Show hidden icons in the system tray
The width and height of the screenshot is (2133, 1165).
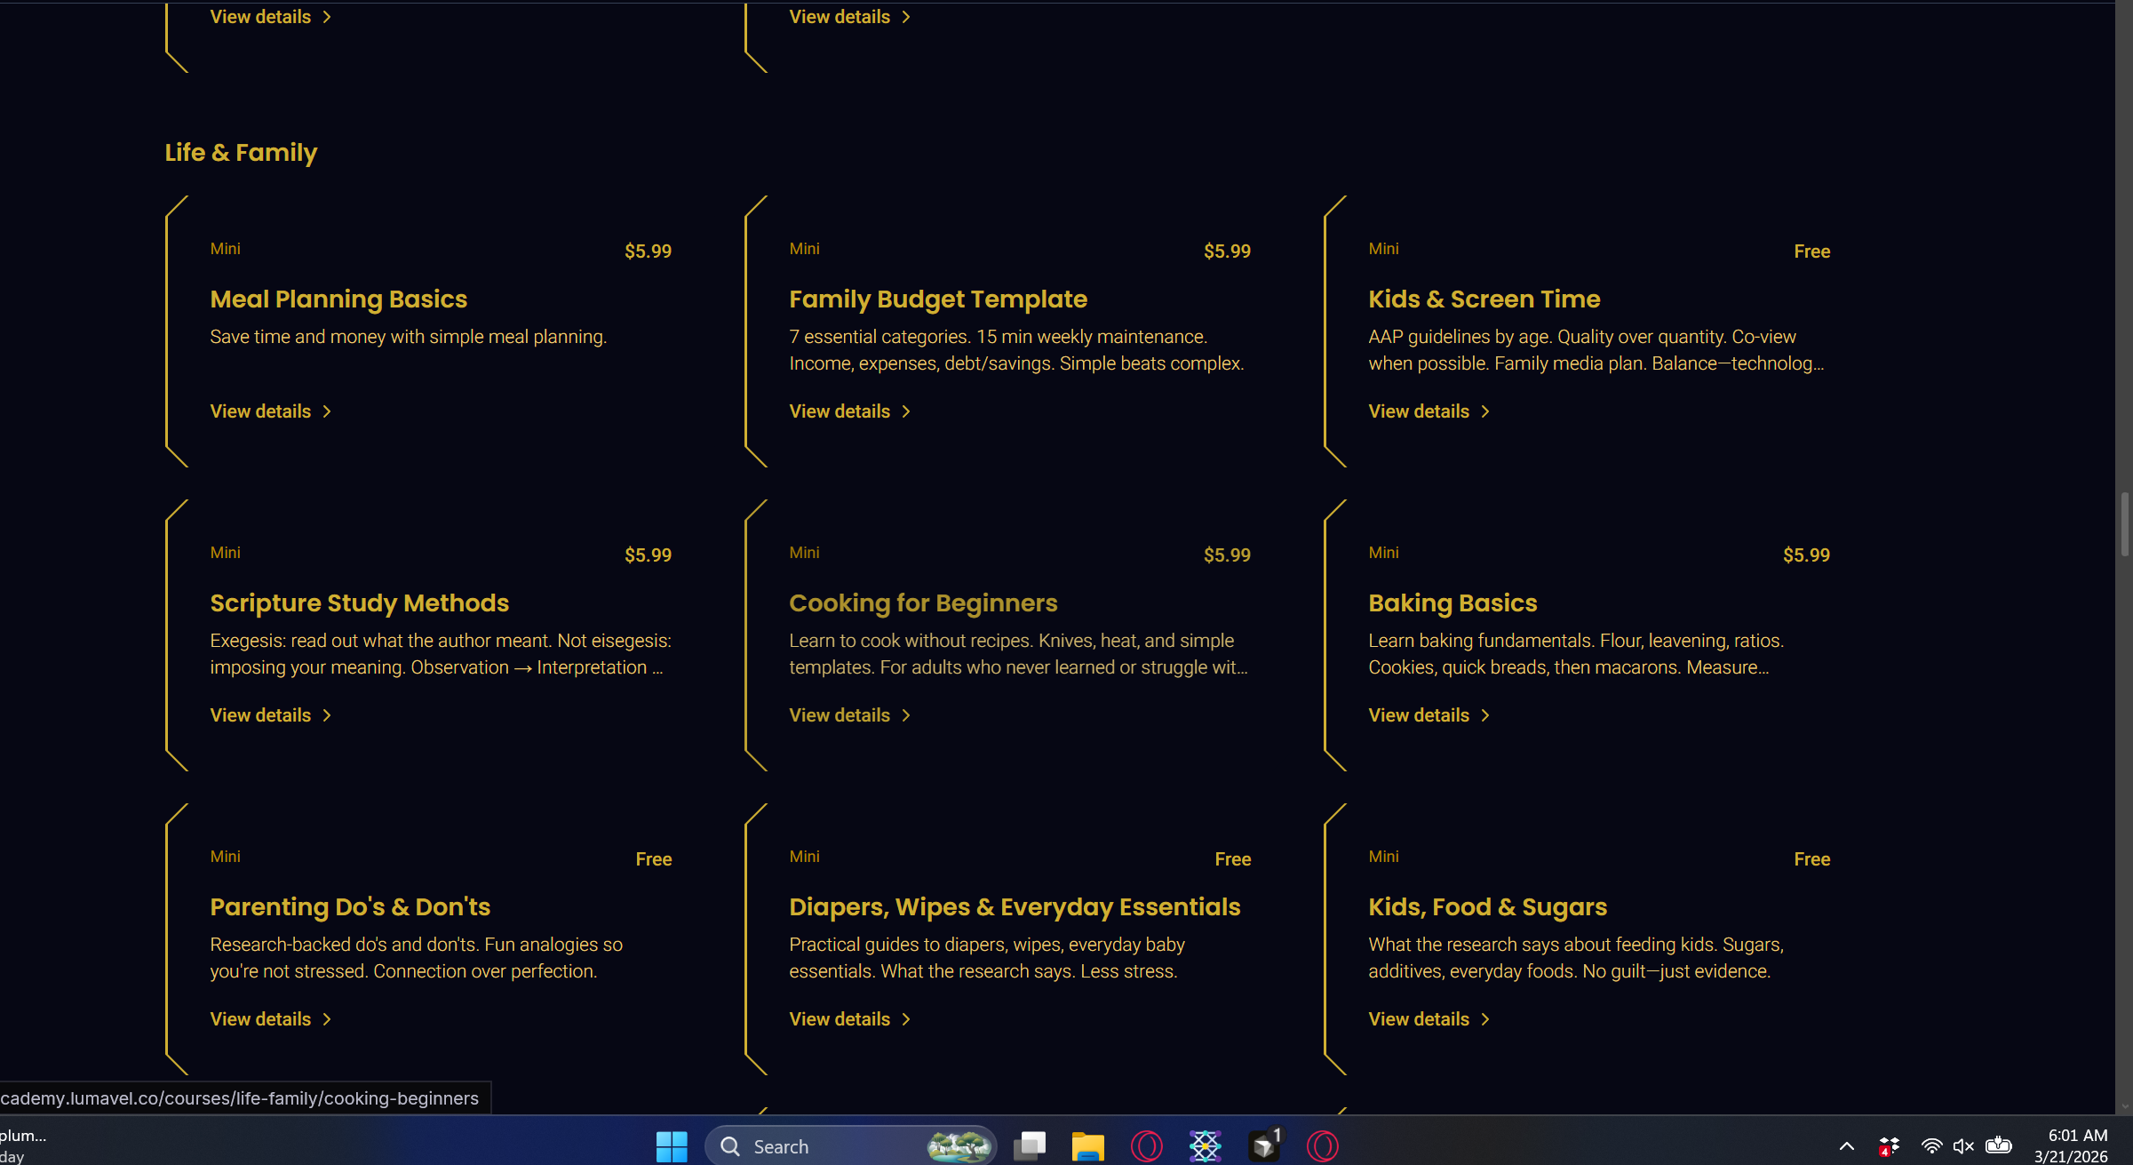(1847, 1145)
